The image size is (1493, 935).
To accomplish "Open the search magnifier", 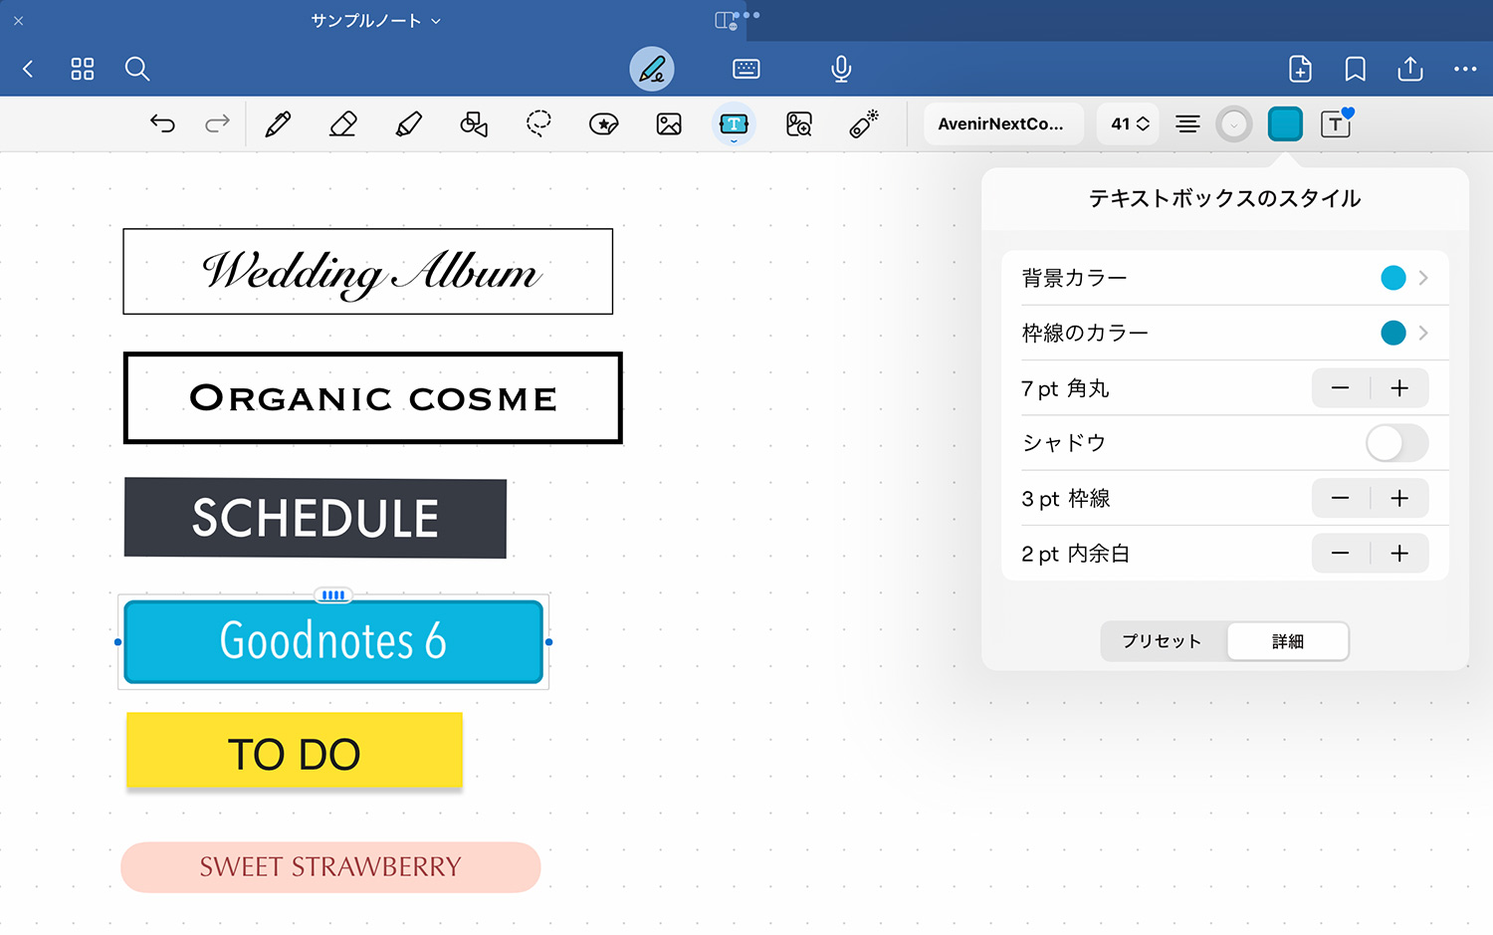I will pyautogui.click(x=137, y=69).
